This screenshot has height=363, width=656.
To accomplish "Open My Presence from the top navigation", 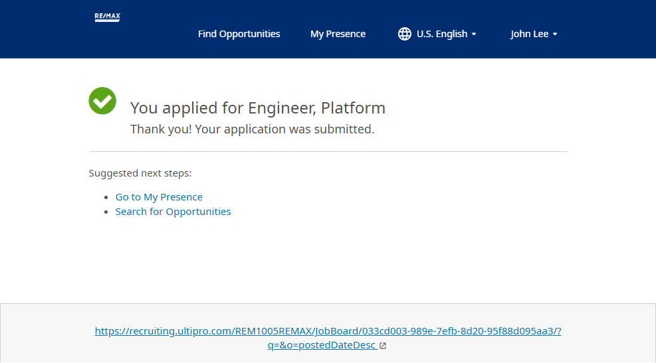I will tap(338, 34).
